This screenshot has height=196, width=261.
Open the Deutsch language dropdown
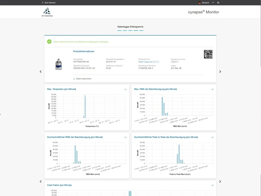click(x=206, y=2)
